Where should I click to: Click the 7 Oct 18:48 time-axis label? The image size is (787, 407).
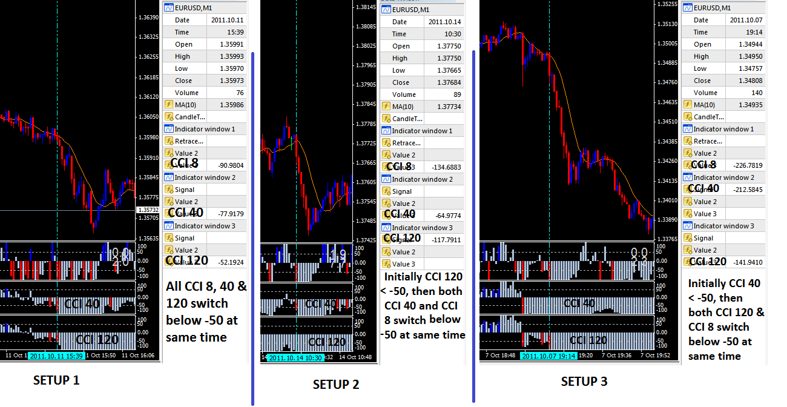point(499,356)
